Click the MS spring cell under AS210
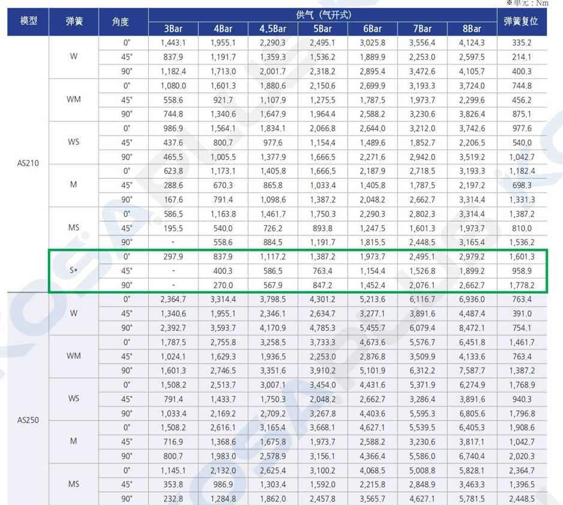563x505 pixels. [x=74, y=228]
